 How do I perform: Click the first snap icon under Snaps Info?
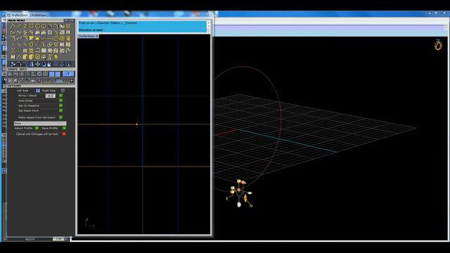[11, 74]
